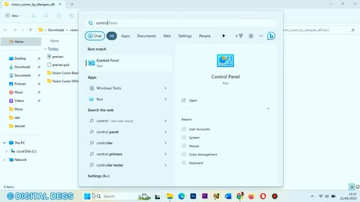Expand the Network tree node
This screenshot has height=202, width=360.
click(x=4, y=159)
